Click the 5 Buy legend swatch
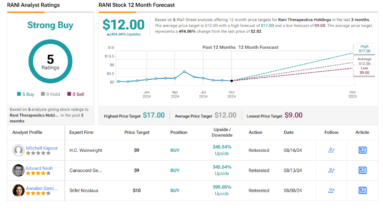 tap(19, 94)
